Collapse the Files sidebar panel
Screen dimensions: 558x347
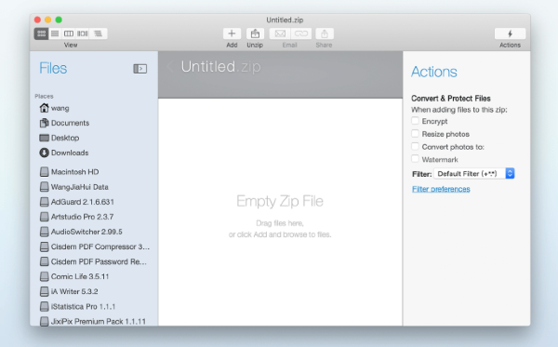tap(139, 68)
